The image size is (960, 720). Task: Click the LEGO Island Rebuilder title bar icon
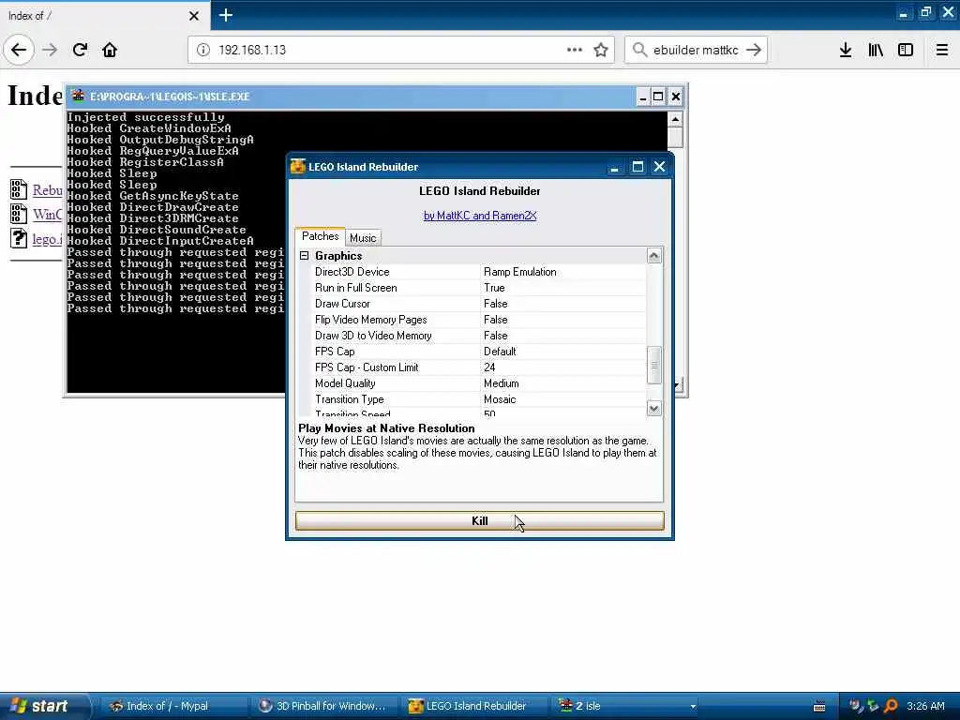(297, 167)
